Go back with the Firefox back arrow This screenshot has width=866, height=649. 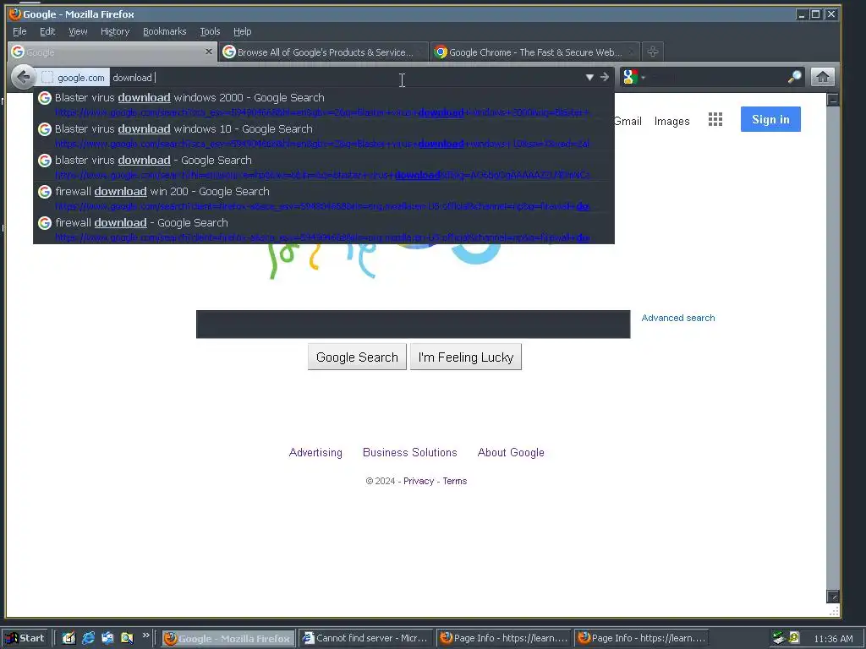23,77
